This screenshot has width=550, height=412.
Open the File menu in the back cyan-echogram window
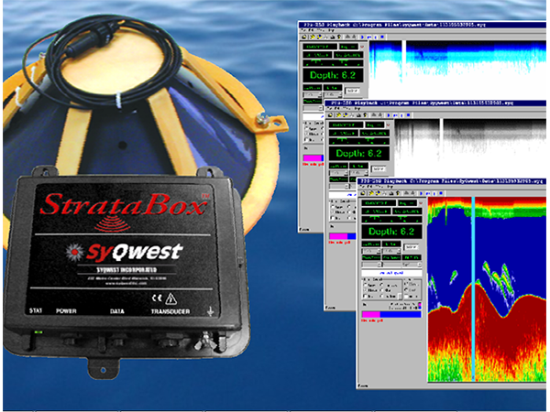coord(303,30)
